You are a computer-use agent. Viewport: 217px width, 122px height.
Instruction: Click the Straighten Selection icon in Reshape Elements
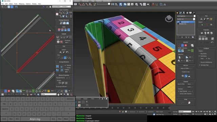[x=61, y=23]
